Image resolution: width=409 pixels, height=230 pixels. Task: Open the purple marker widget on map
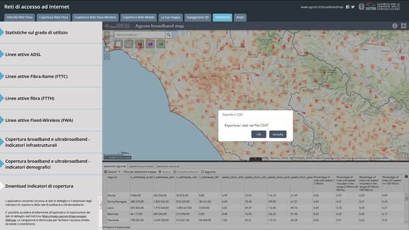pyautogui.click(x=150, y=44)
